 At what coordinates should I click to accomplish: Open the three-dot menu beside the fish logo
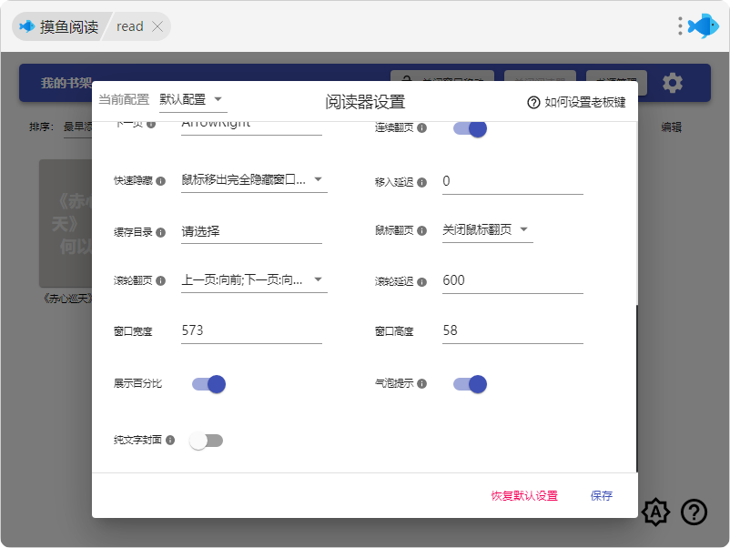pos(680,26)
